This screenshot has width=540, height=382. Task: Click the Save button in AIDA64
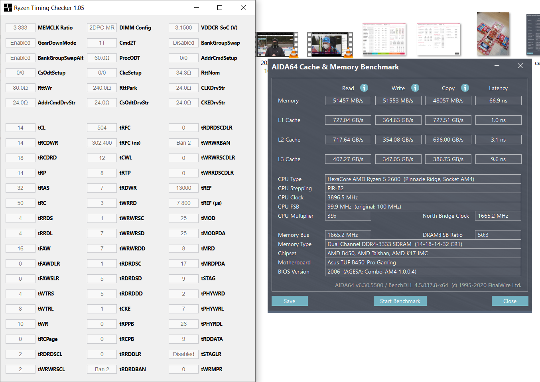(x=290, y=301)
